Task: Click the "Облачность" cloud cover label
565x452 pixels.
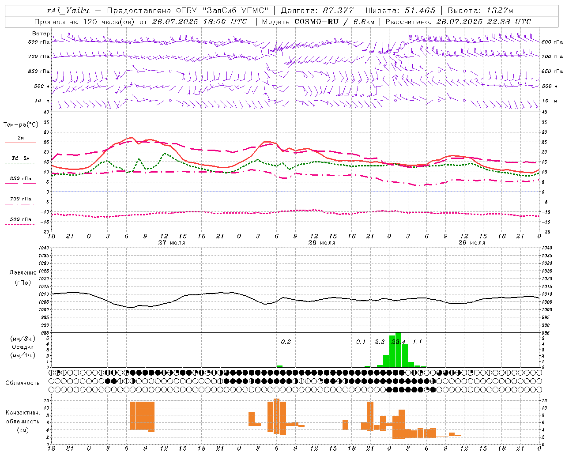Action: (x=23, y=383)
